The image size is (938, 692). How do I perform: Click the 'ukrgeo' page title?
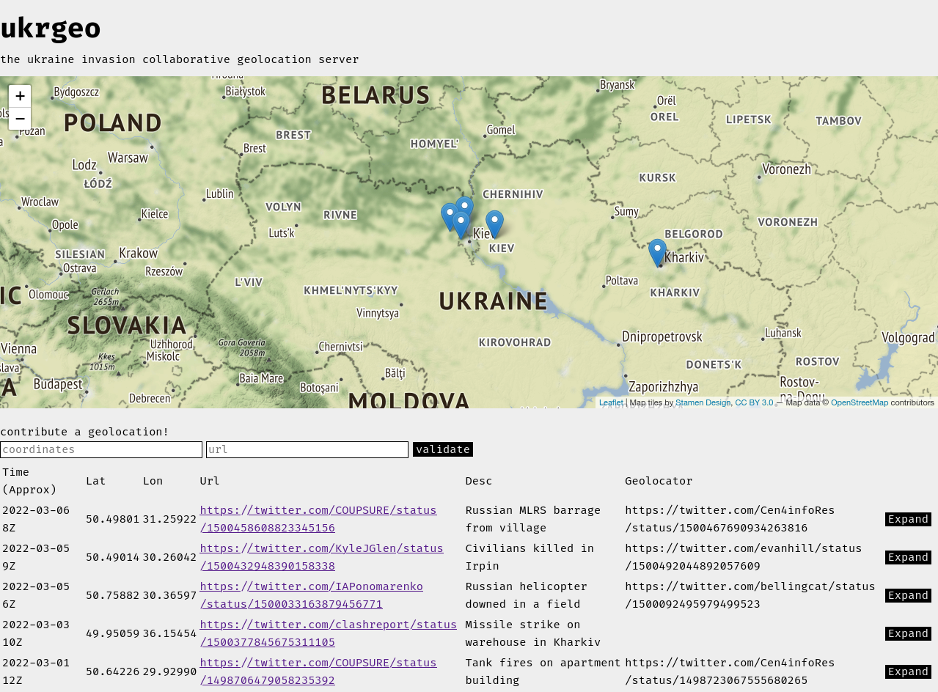pyautogui.click(x=51, y=29)
